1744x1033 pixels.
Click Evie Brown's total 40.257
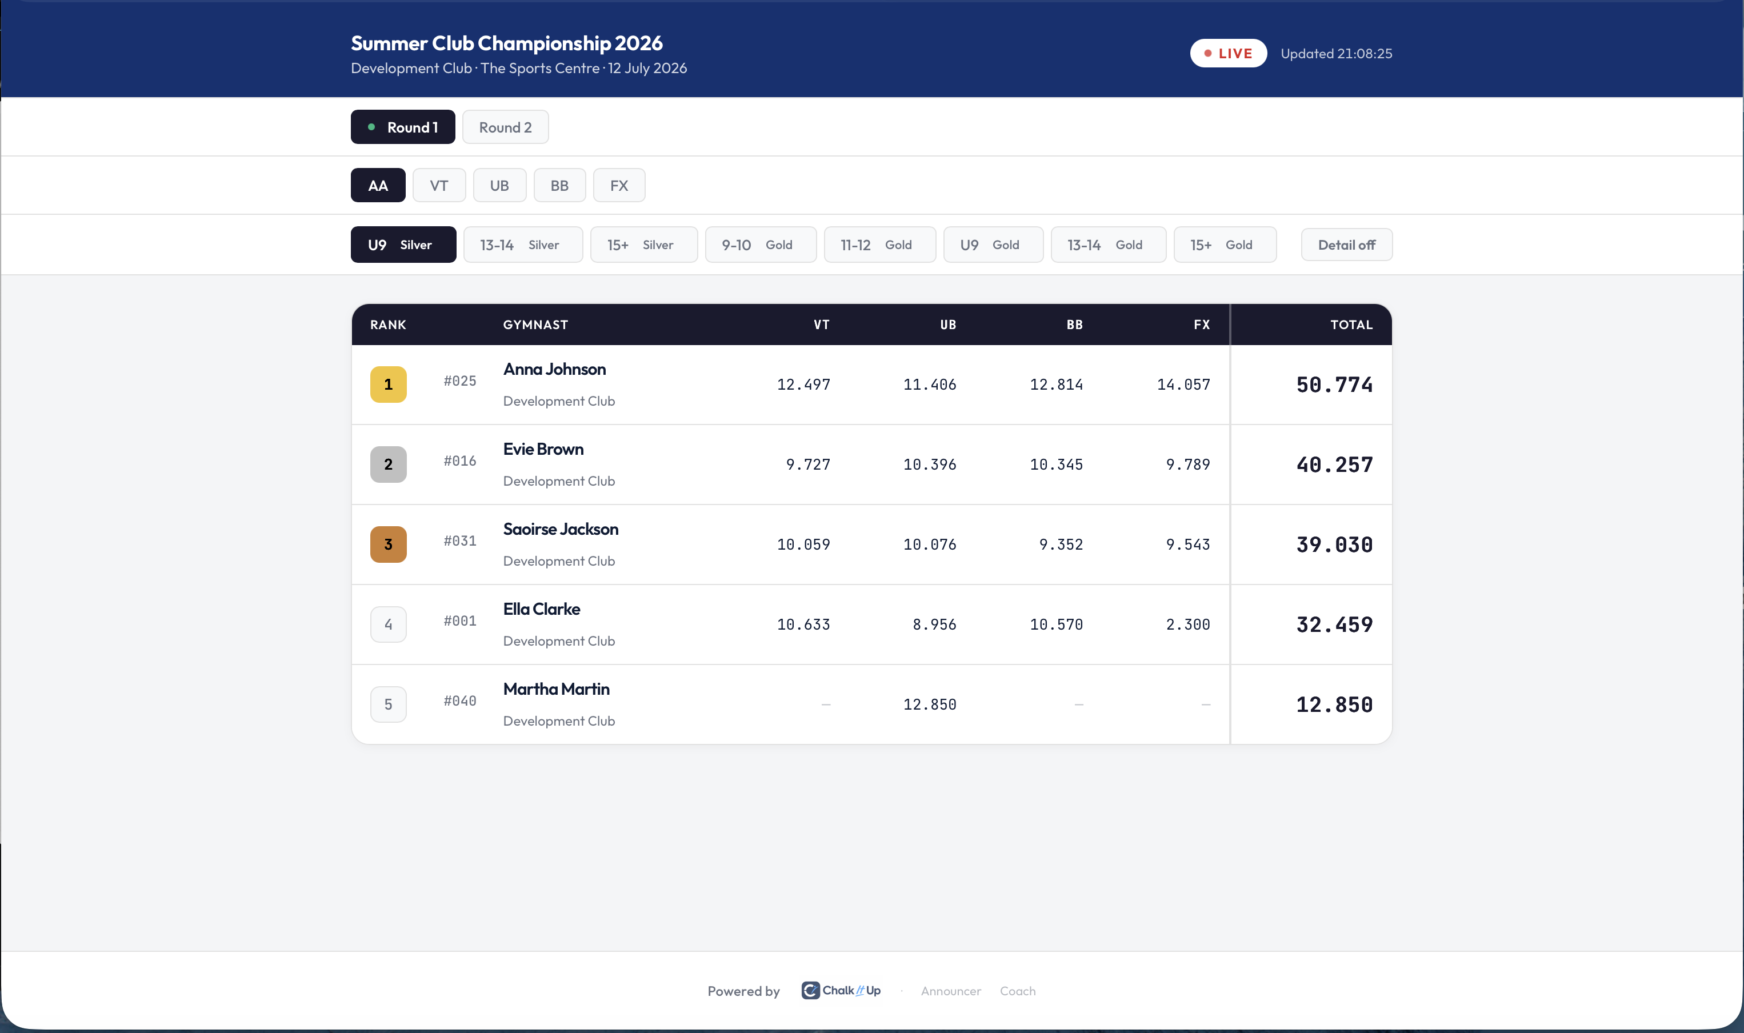click(1334, 465)
